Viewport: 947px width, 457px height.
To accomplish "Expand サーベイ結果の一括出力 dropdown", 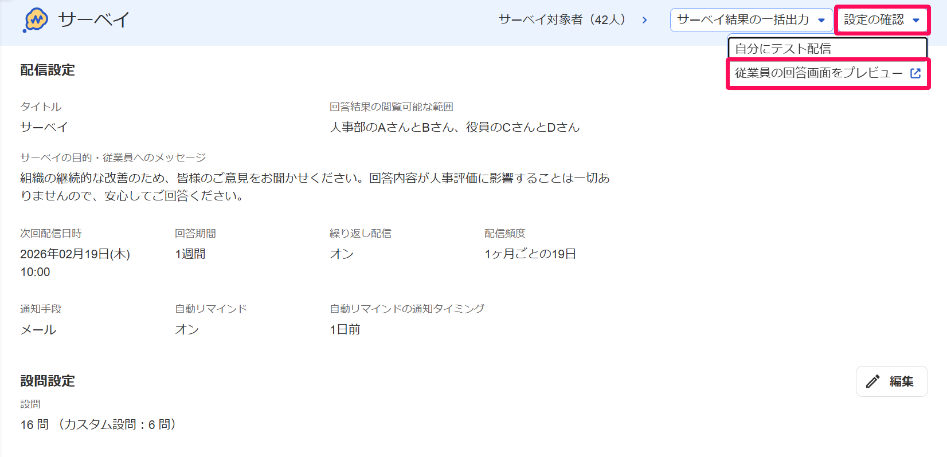I will (x=751, y=20).
